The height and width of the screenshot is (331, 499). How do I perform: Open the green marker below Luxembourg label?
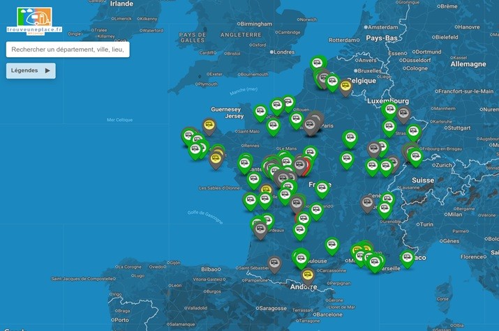pyautogui.click(x=390, y=110)
